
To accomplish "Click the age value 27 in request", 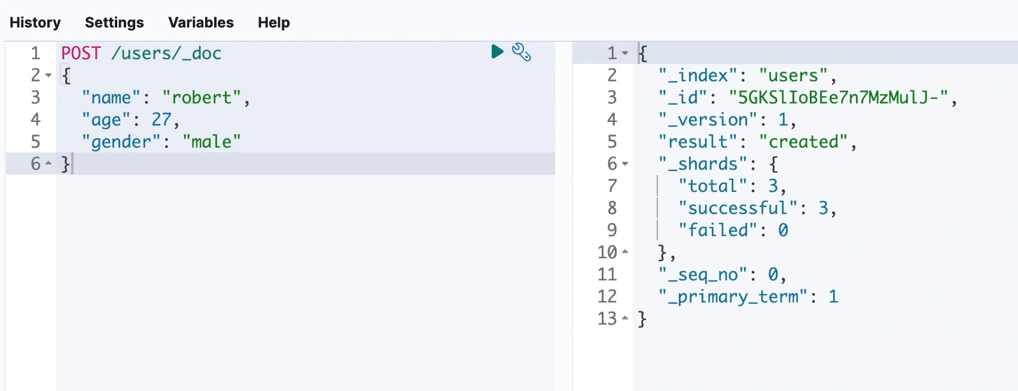I will click(161, 120).
